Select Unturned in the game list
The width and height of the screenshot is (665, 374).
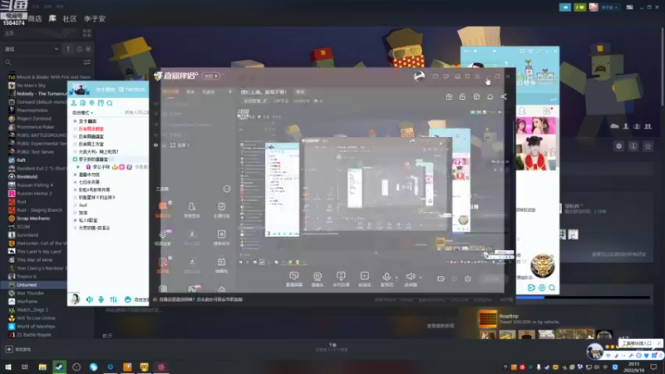27,285
